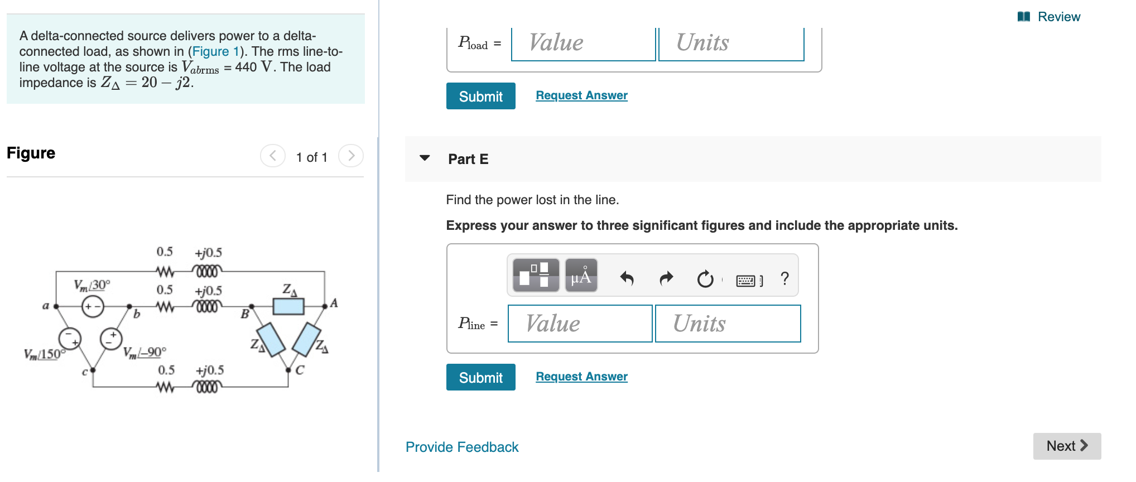1136x482 pixels.
Task: Reset the answer field with circular arrow
Action: 705,278
